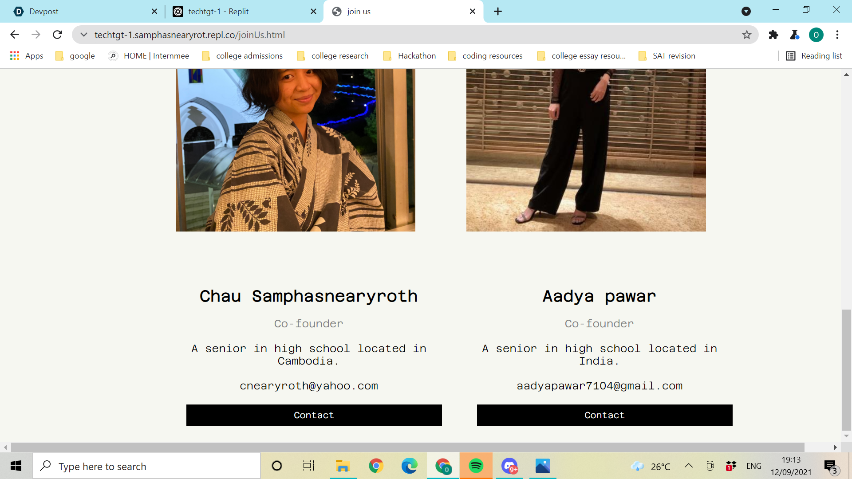
Task: Open the Extensions puzzle icon
Action: click(773, 35)
